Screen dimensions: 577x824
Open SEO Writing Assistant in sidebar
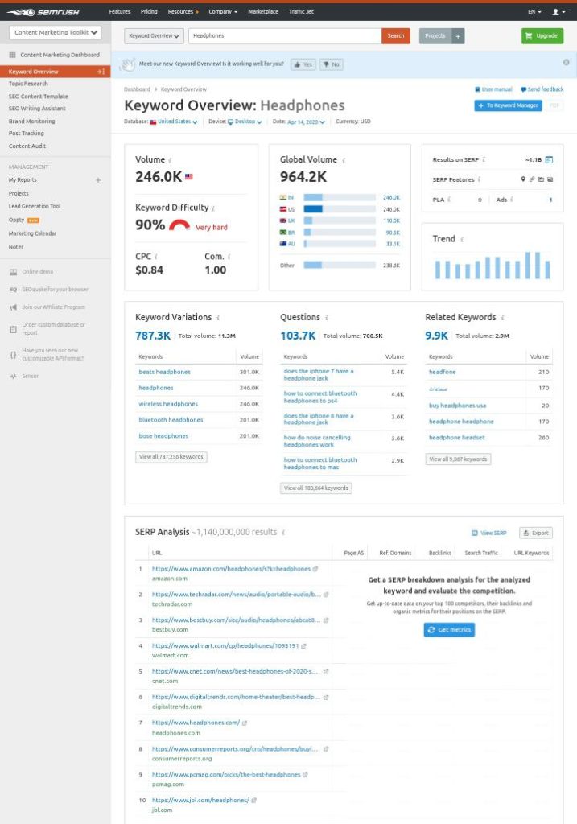(x=37, y=109)
